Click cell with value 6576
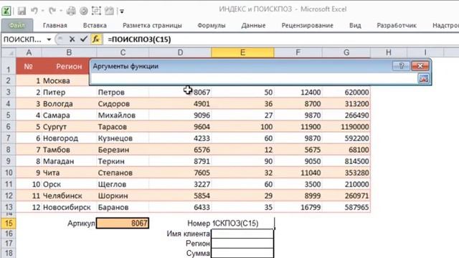The height and width of the screenshot is (258, 459). [180, 150]
